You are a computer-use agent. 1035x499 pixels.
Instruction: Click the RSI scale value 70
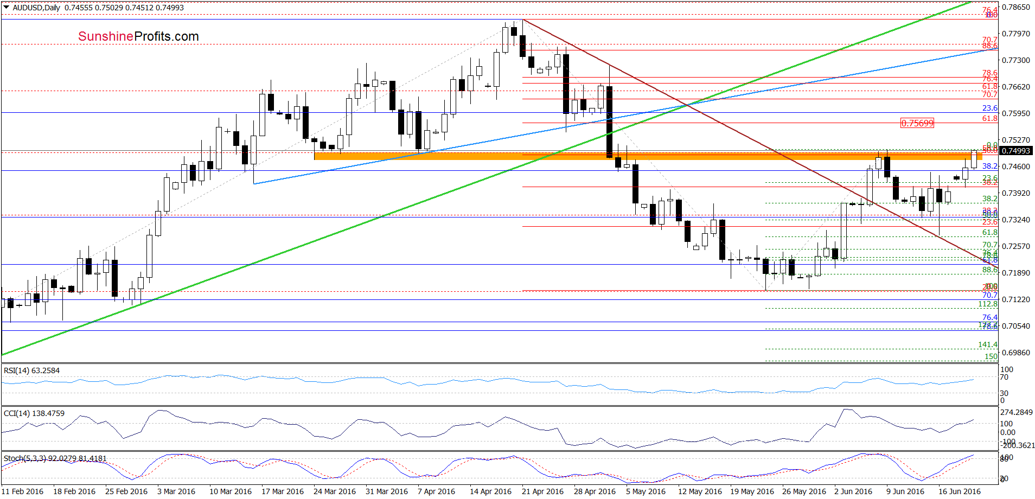pos(1005,377)
